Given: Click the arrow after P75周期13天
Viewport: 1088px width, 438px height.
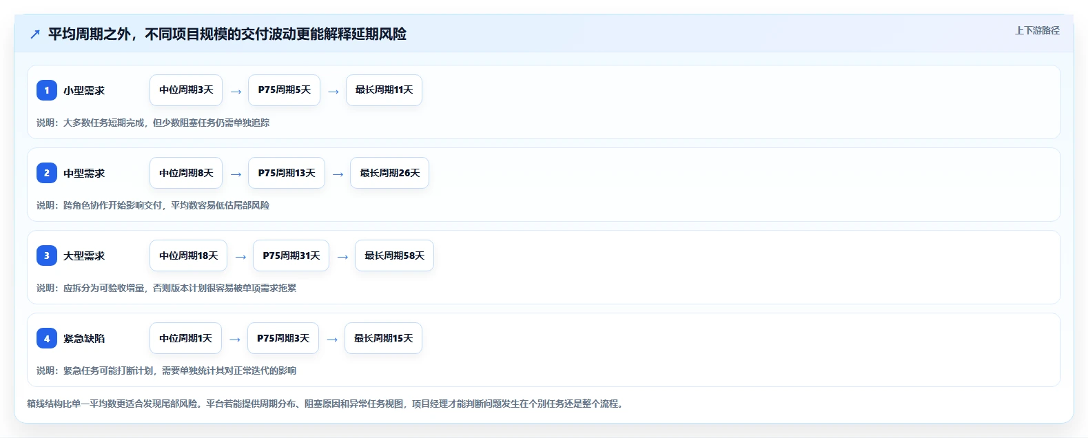Looking at the screenshot, I should pos(338,174).
